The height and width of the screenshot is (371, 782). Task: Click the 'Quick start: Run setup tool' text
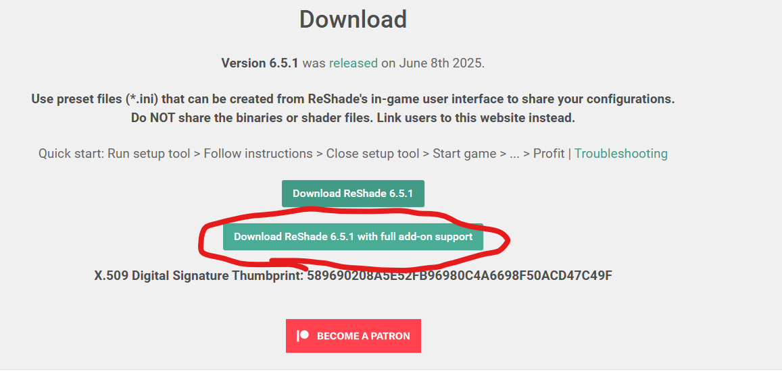point(114,153)
